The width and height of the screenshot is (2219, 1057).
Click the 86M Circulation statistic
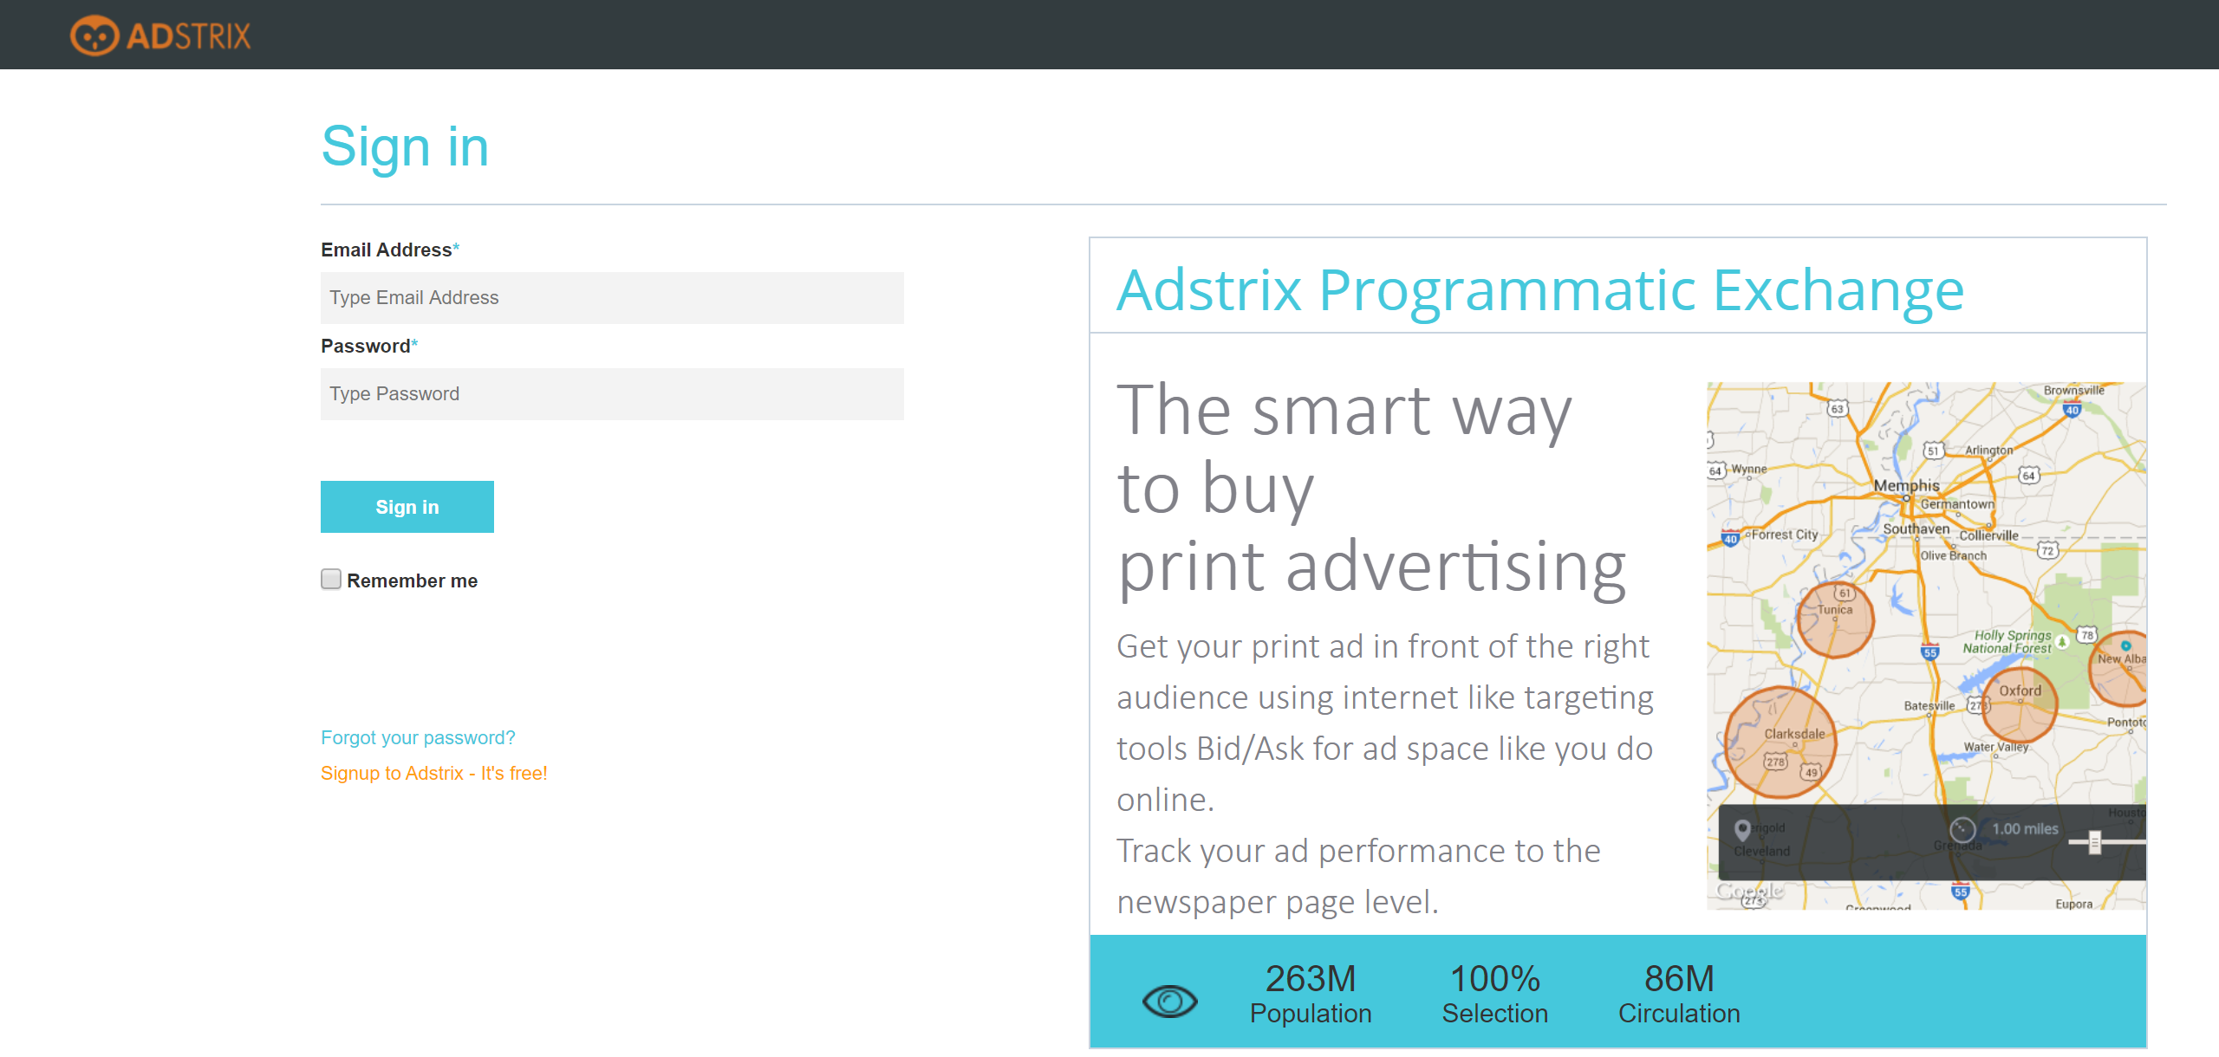point(1679,993)
